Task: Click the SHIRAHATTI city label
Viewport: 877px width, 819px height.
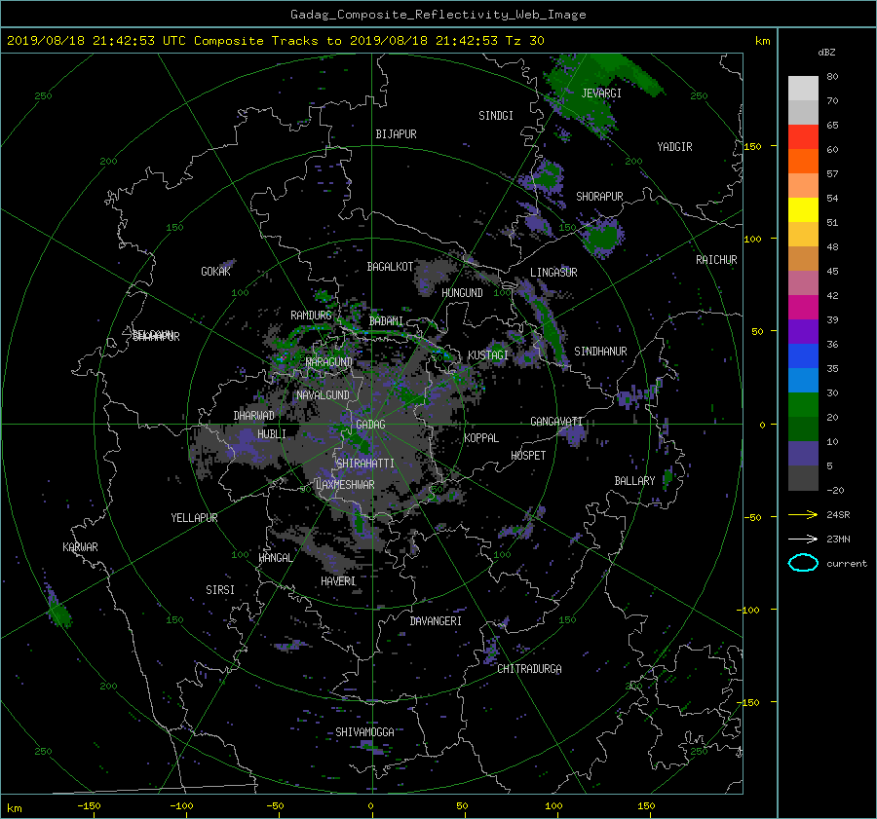Action: click(x=365, y=464)
